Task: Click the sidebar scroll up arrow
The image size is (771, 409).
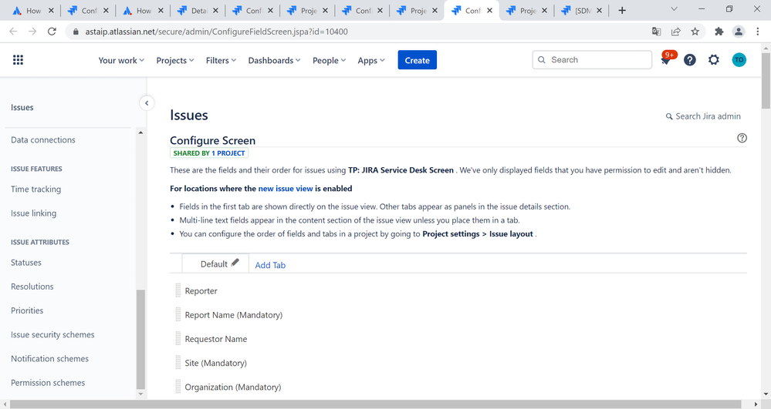Action: click(x=140, y=132)
